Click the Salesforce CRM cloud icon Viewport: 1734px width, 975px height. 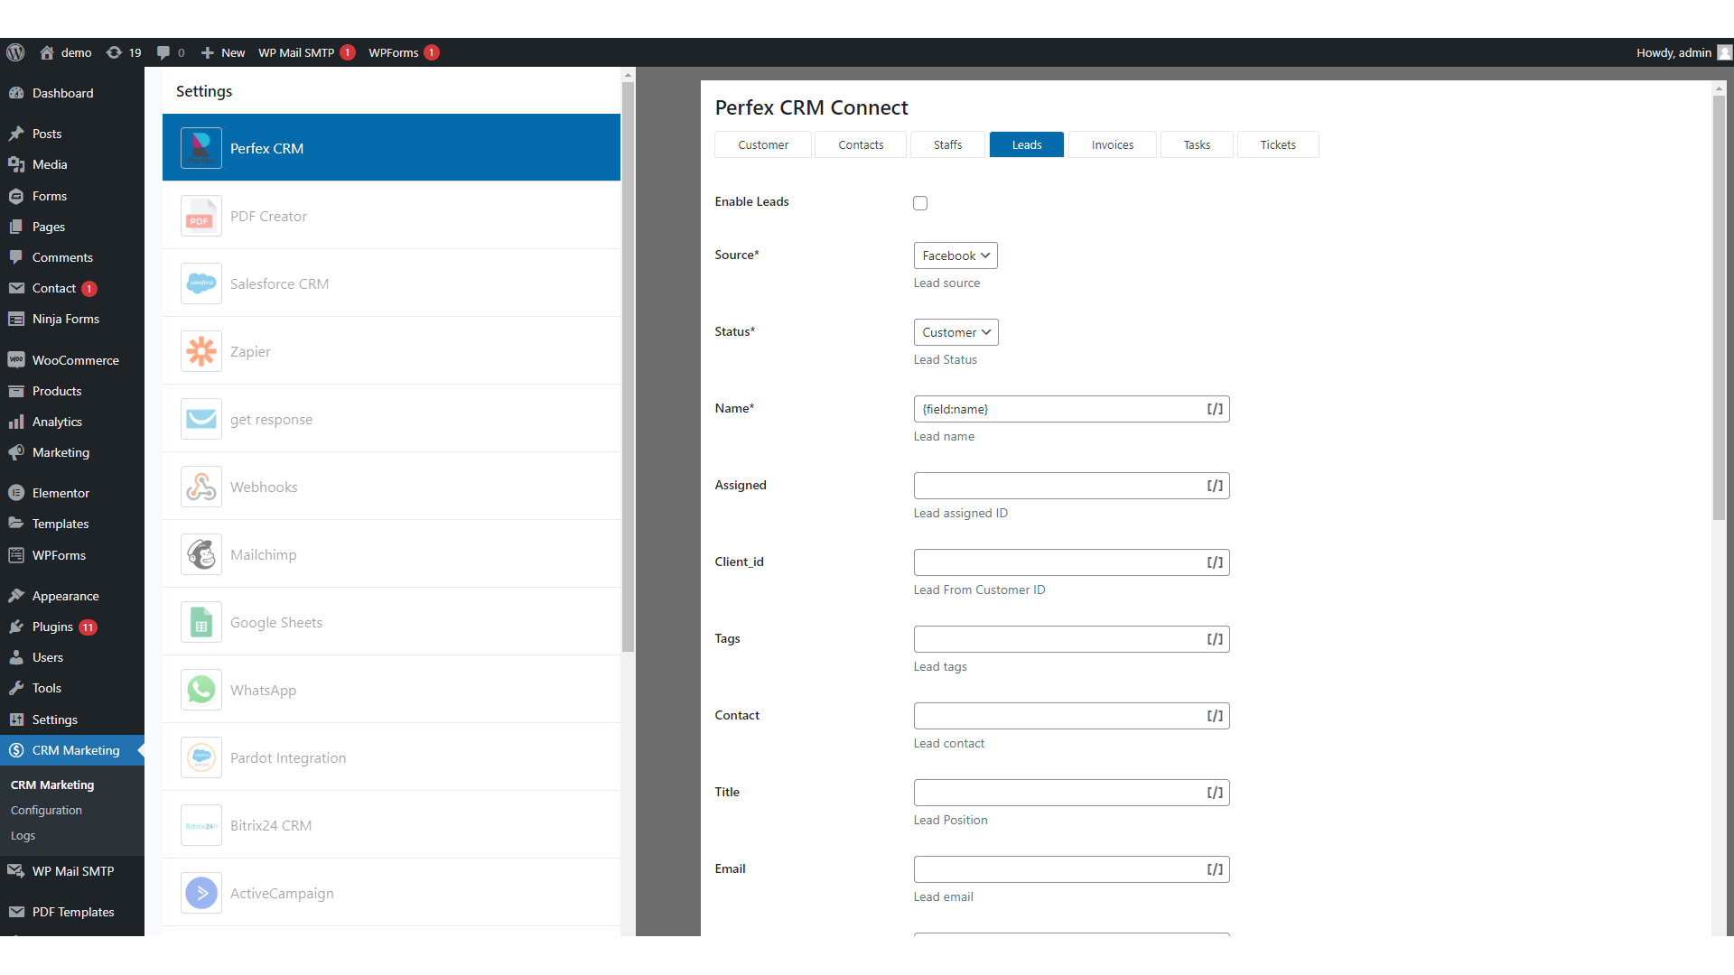[200, 283]
